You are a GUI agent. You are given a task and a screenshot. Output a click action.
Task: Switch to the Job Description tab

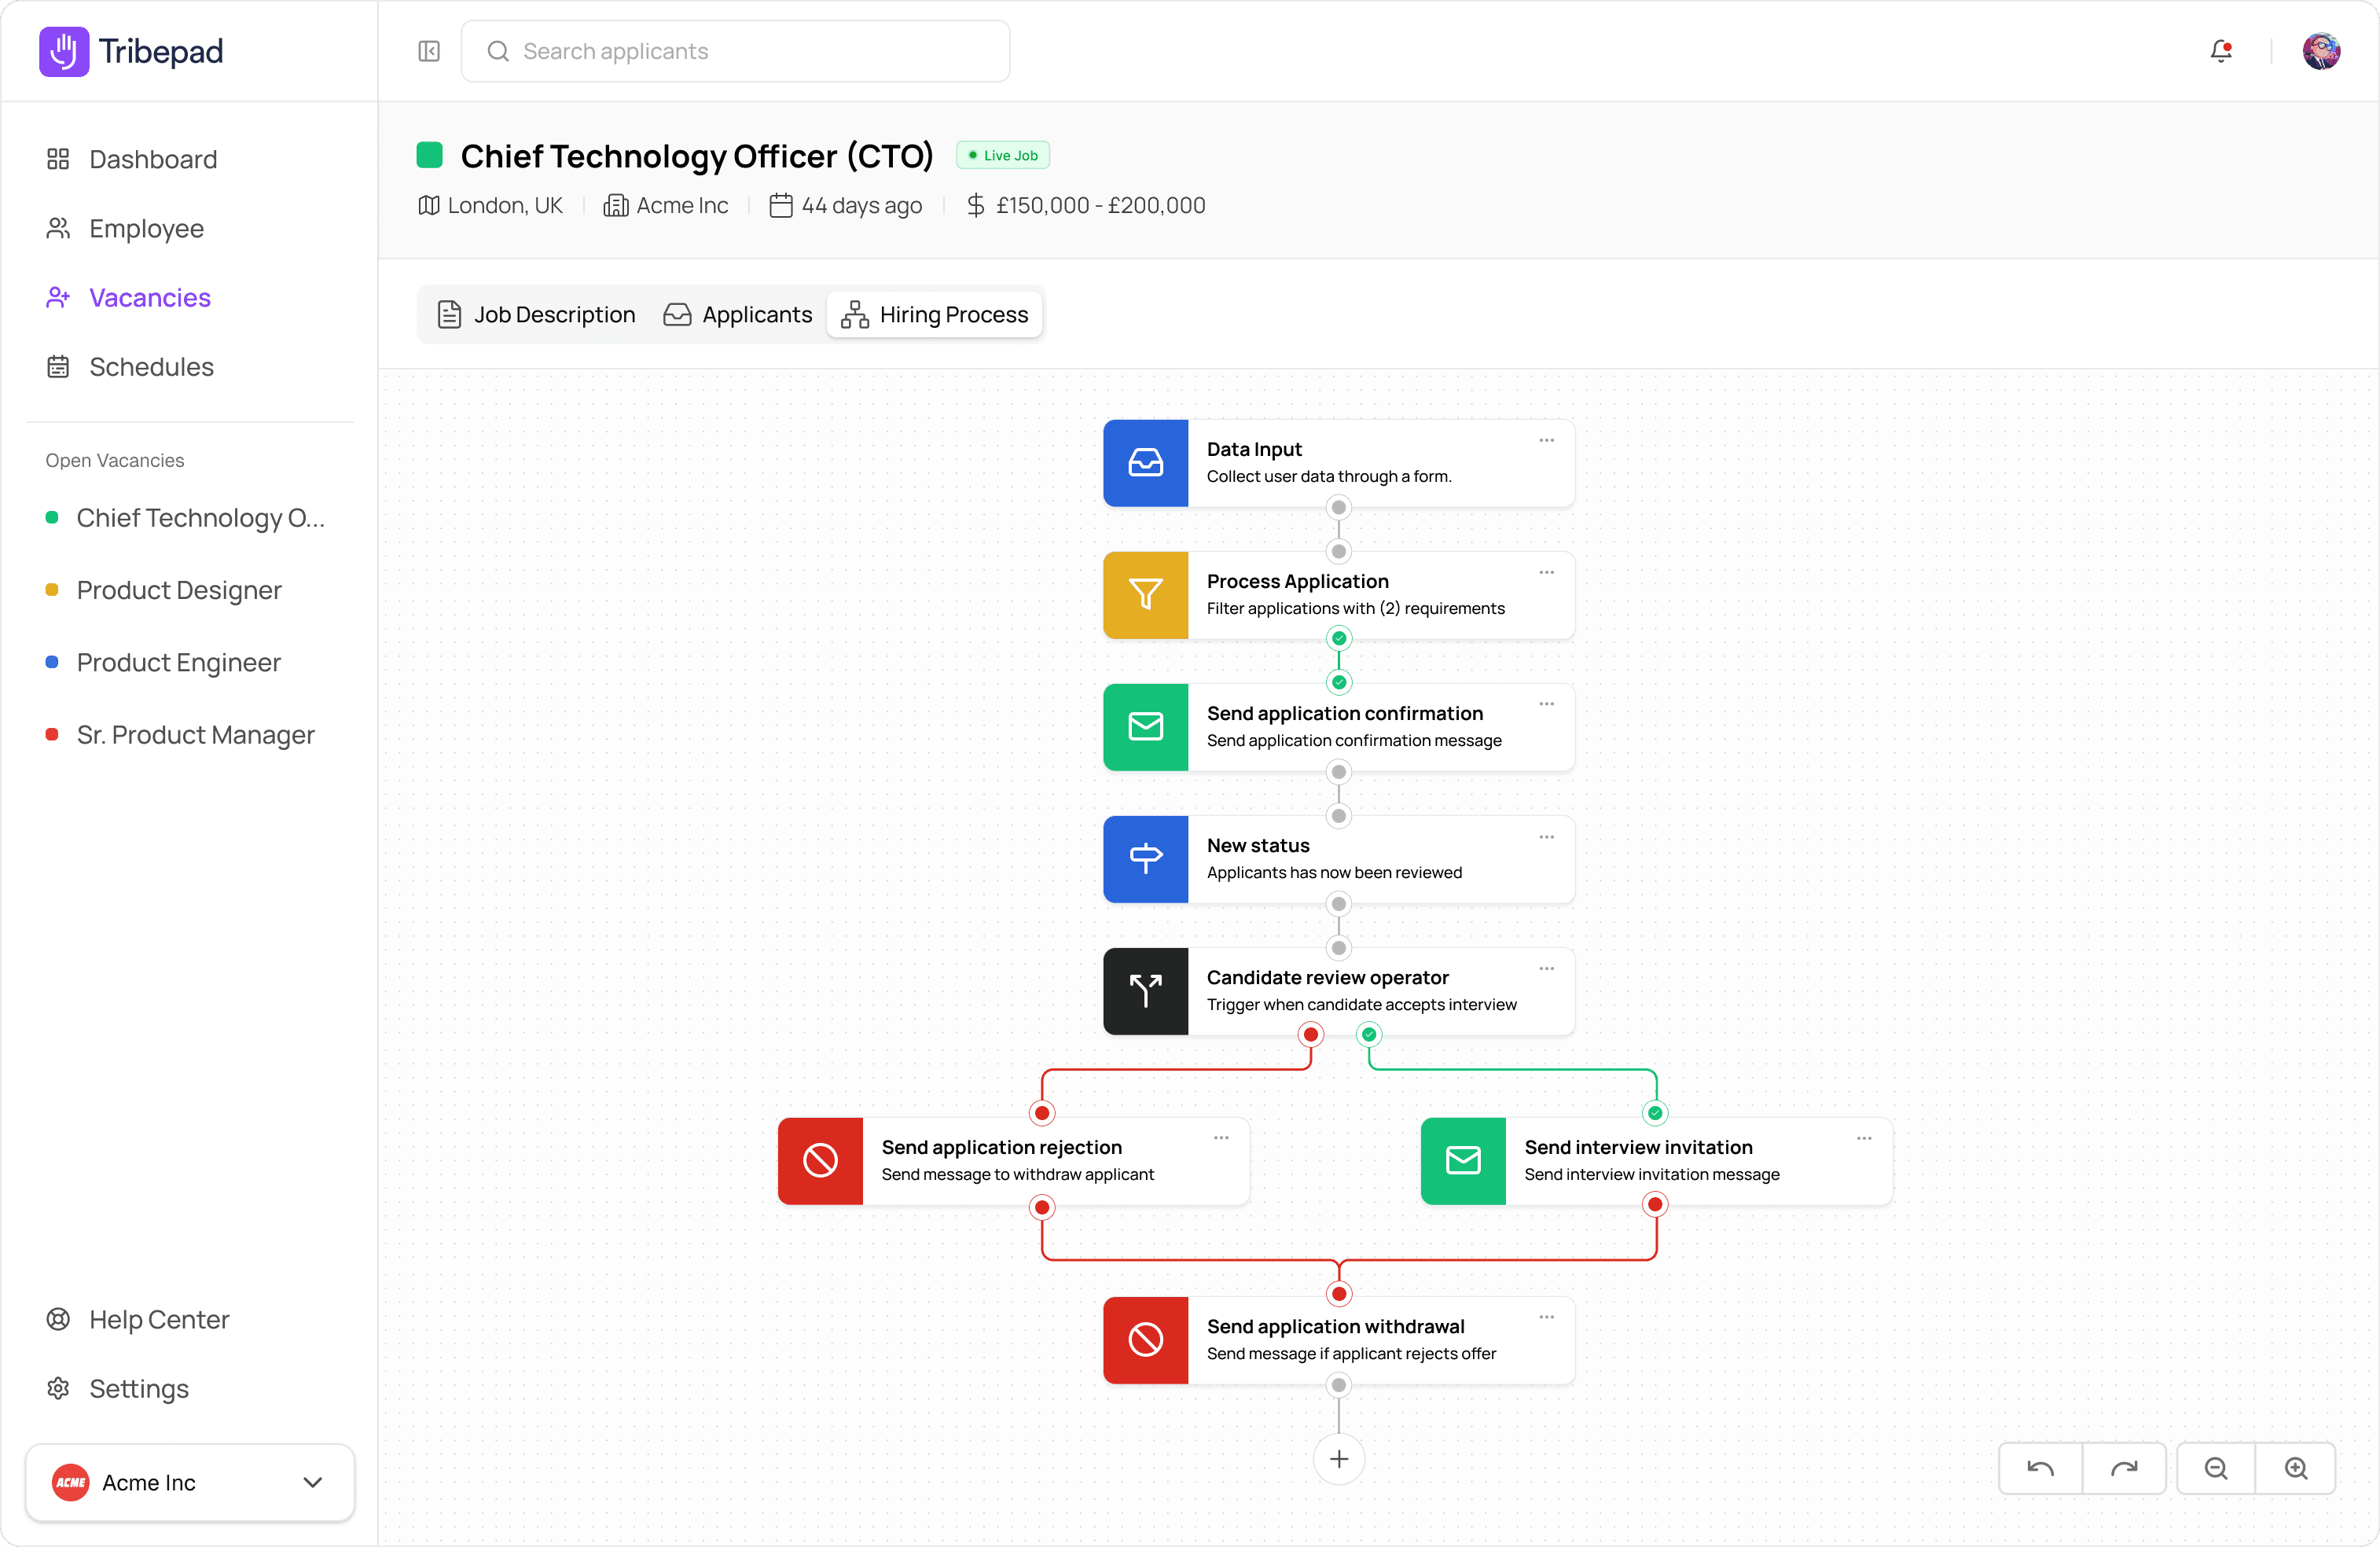[535, 313]
